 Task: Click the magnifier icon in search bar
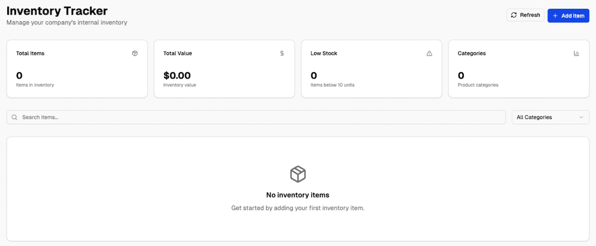point(14,117)
